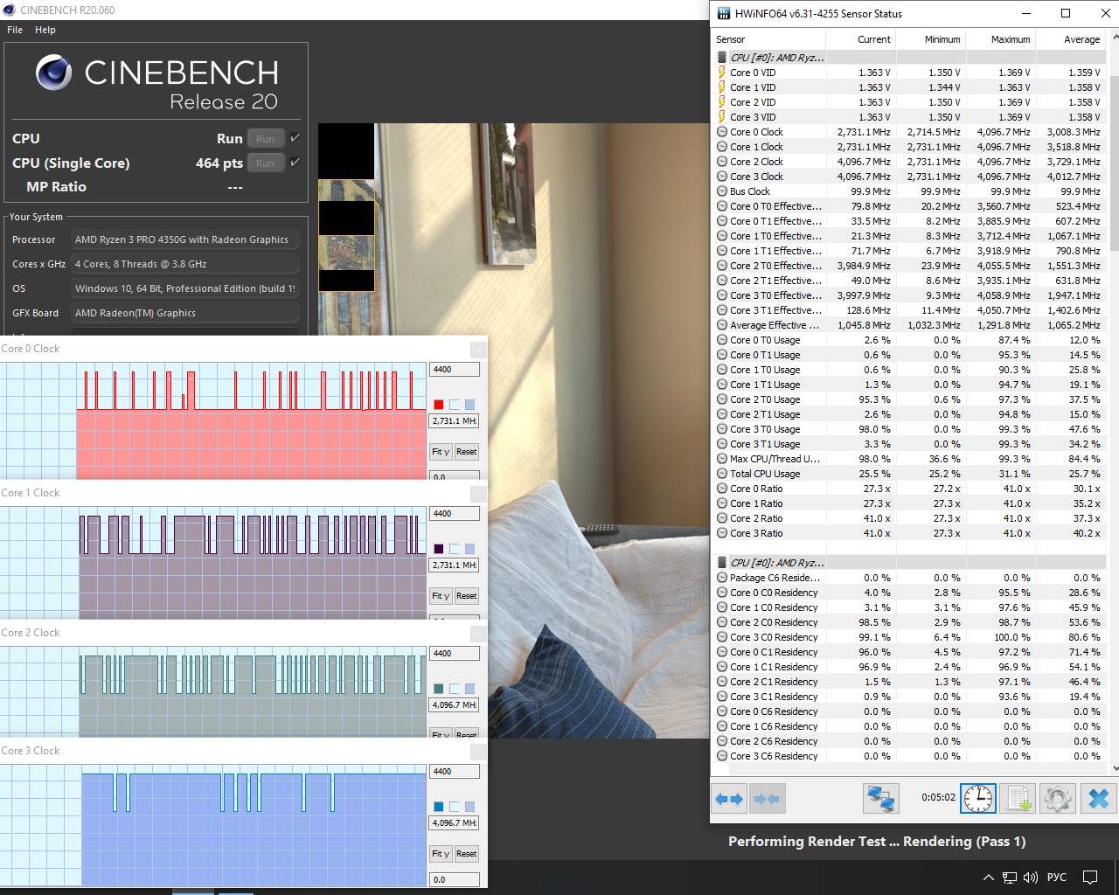Viewport: 1119px width, 895px height.
Task: Click Fit y in the Core 1 Clock graph
Action: (441, 596)
